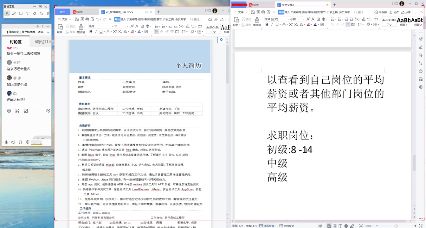Open 审阅 tab in right WPS window
The height and width of the screenshot is (228, 426).
311,12
